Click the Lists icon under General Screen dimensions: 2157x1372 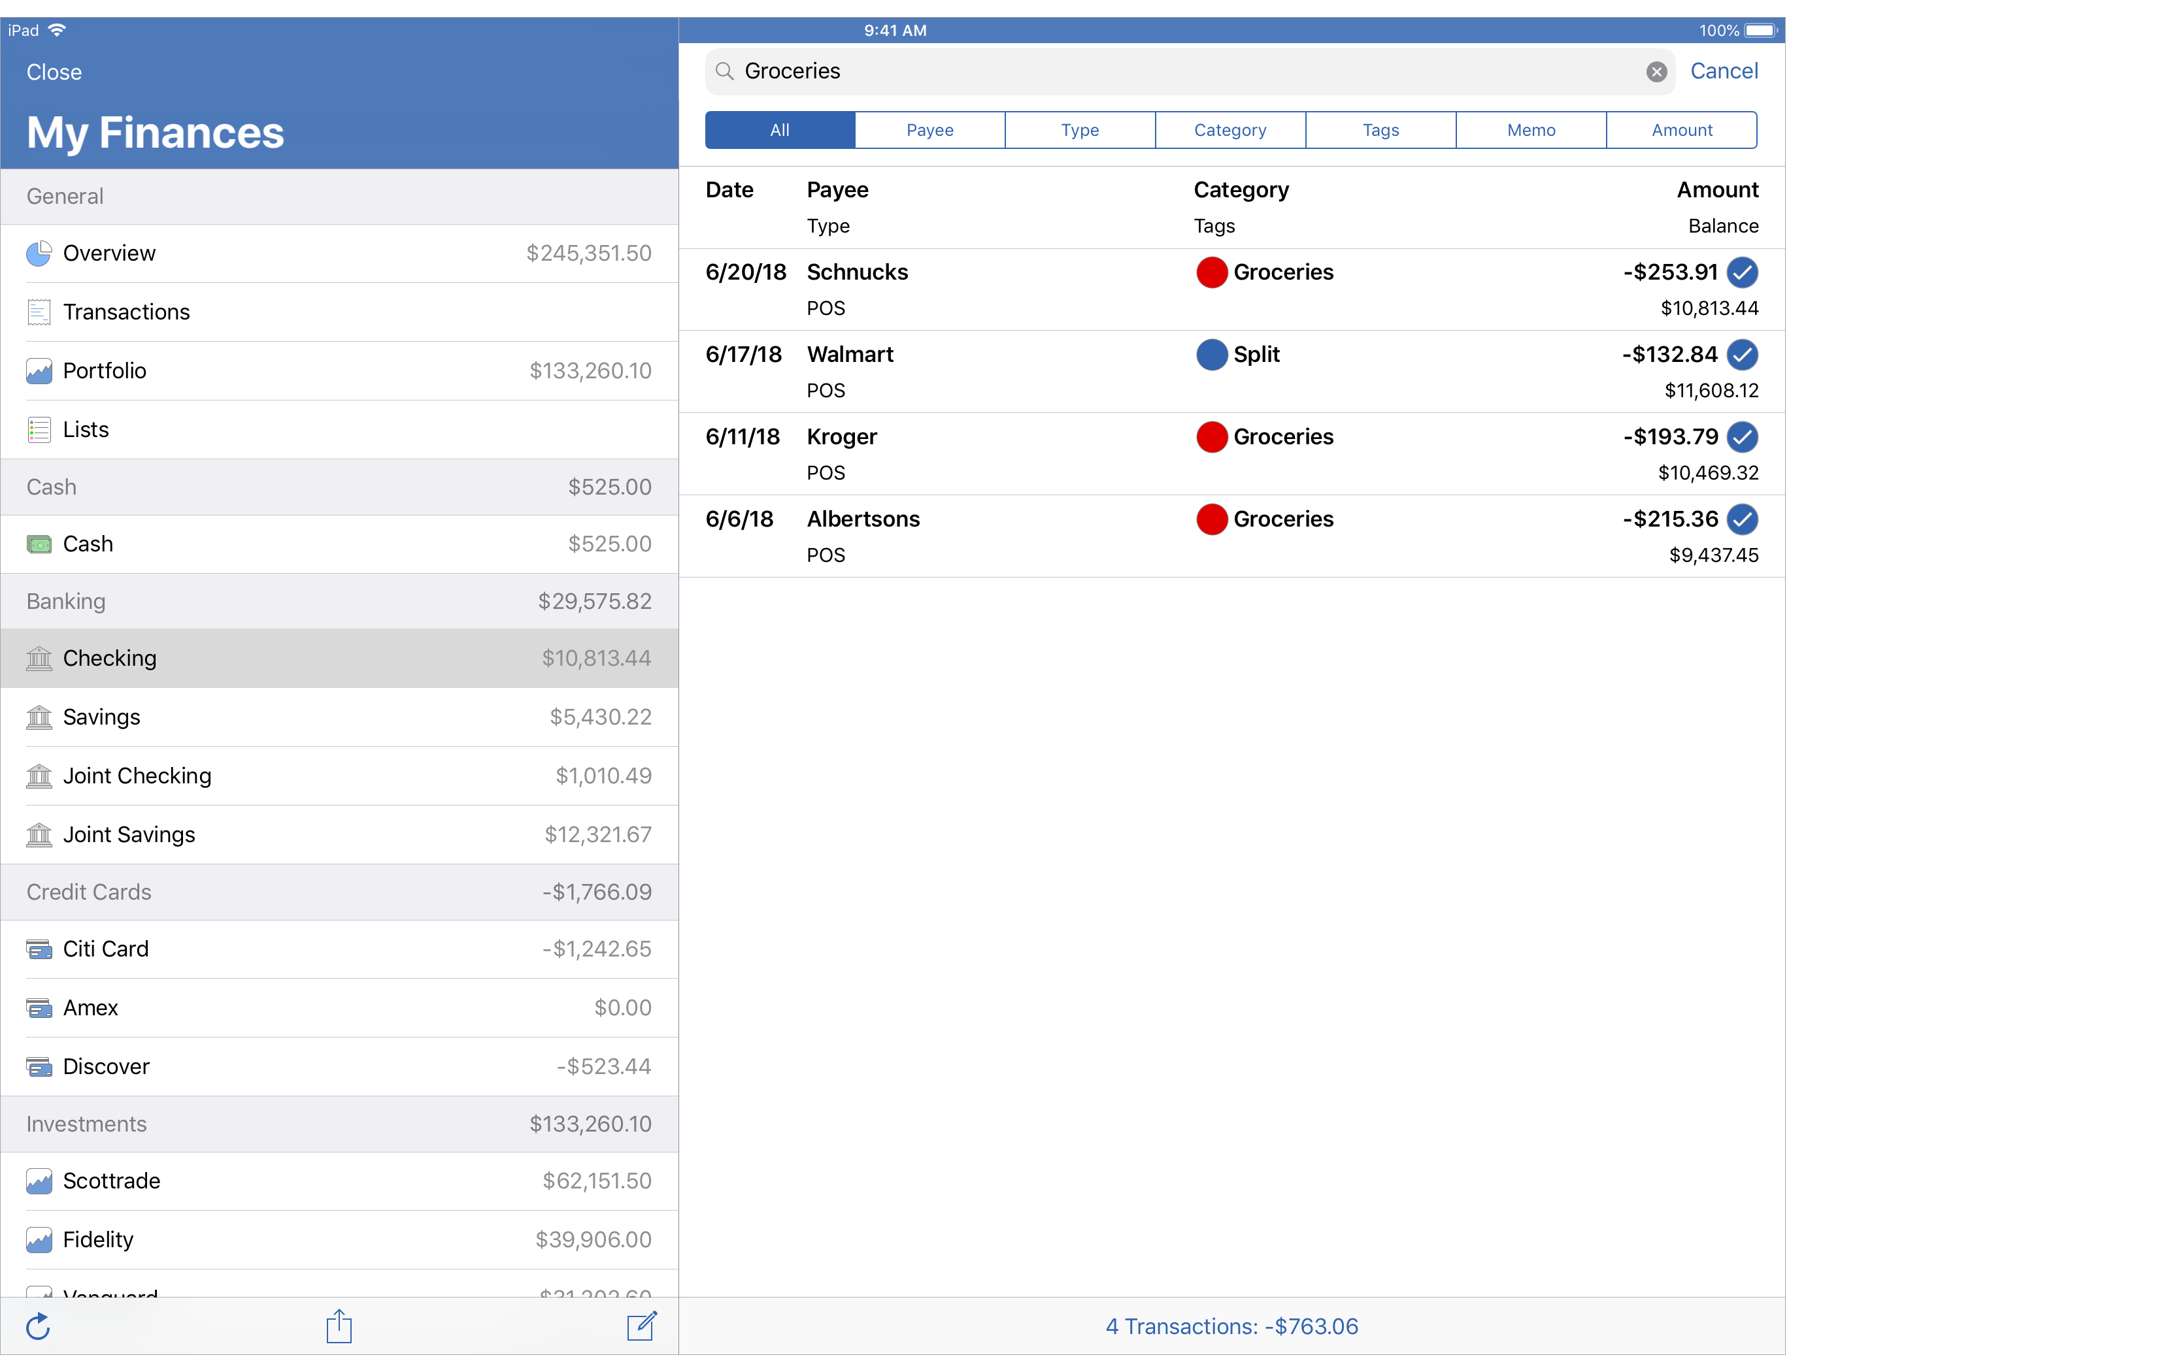point(39,429)
